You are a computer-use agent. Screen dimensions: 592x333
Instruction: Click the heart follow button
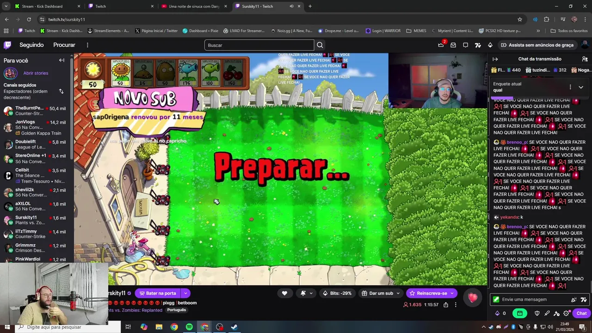click(284, 293)
